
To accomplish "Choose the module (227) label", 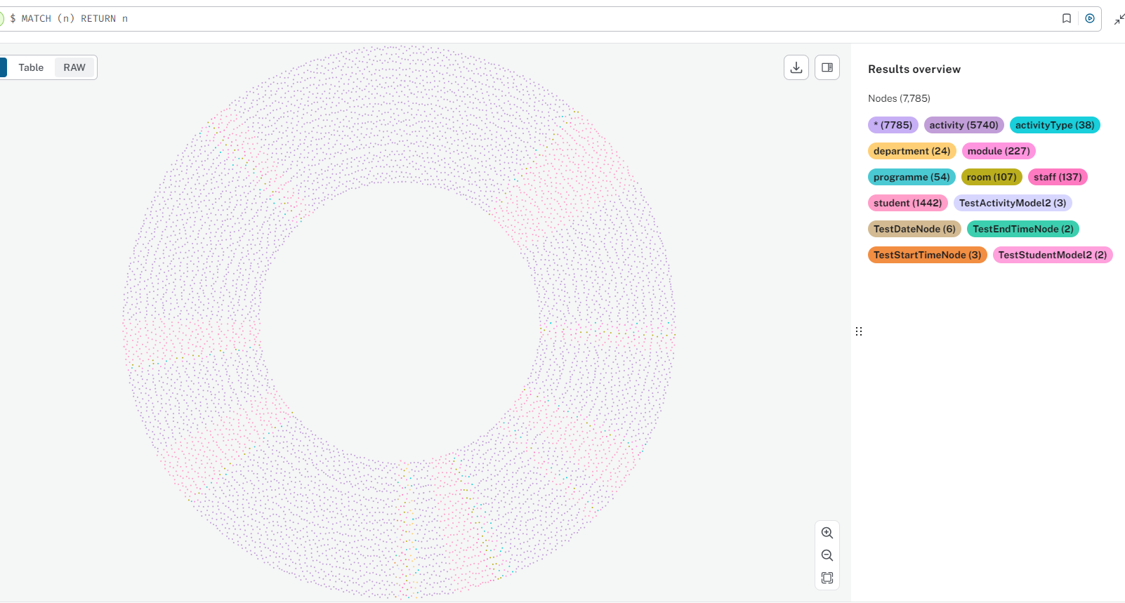I will click(x=999, y=151).
